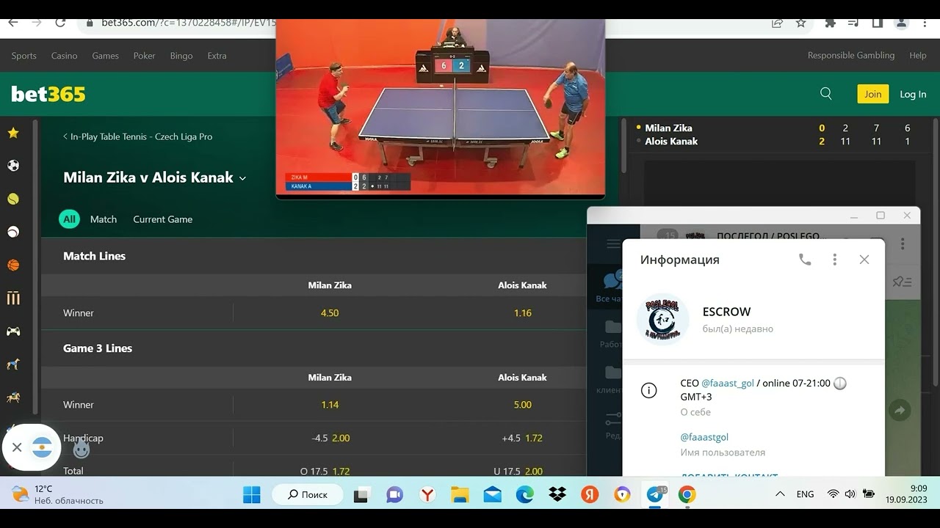
Task: Collapse the Game 3 Lines section header
Action: 314,348
